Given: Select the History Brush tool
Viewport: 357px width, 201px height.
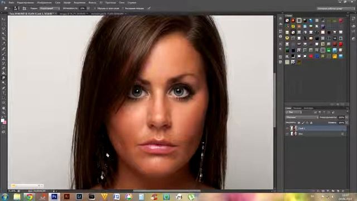Looking at the screenshot, I should point(3,63).
